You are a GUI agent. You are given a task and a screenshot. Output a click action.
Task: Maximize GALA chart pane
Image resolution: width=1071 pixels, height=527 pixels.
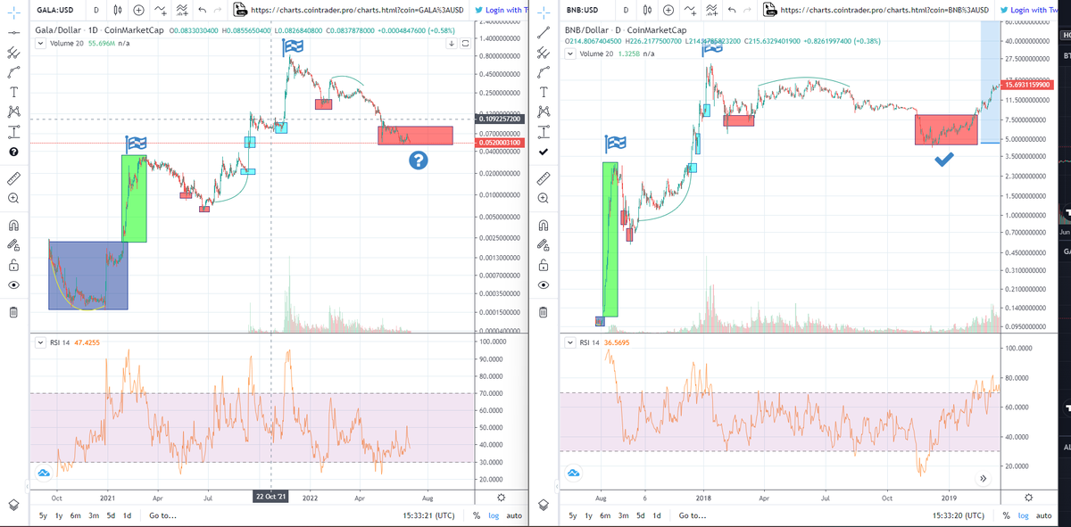[464, 44]
